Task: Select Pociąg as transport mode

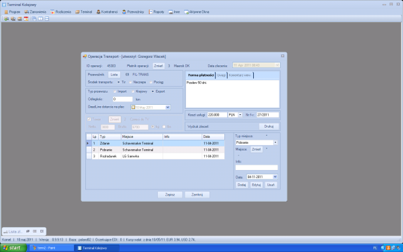Action: 151,82
